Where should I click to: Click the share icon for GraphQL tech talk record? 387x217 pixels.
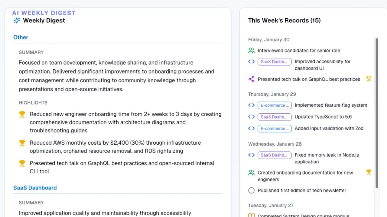click(x=251, y=79)
